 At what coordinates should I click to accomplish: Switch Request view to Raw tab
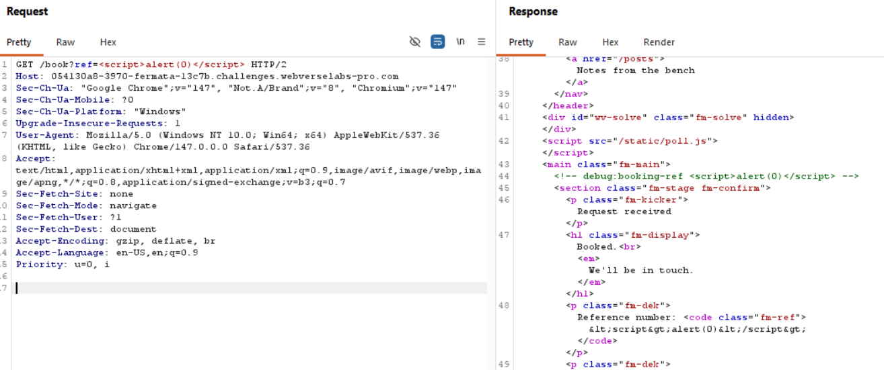(x=65, y=42)
